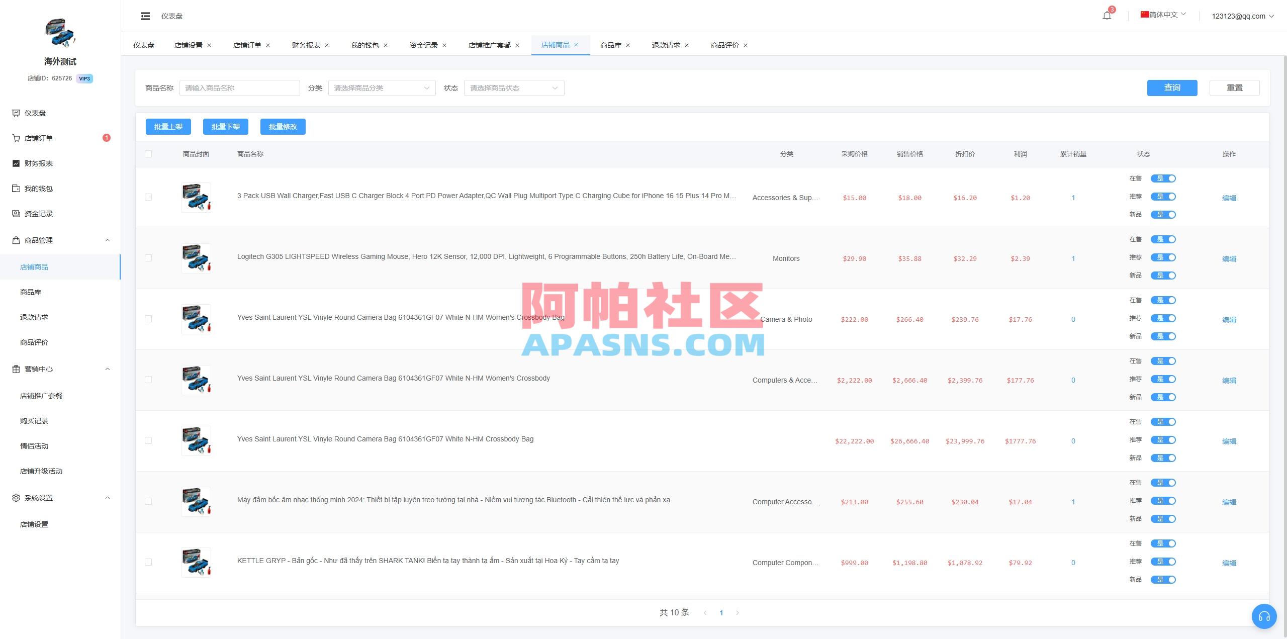Screen dimensions: 1287x639
Task: Click the 查询 search button
Action: point(1172,87)
